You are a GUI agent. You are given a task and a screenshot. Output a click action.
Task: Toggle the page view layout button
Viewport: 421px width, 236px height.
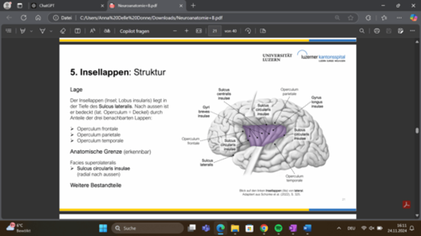pyautogui.click(x=77, y=31)
